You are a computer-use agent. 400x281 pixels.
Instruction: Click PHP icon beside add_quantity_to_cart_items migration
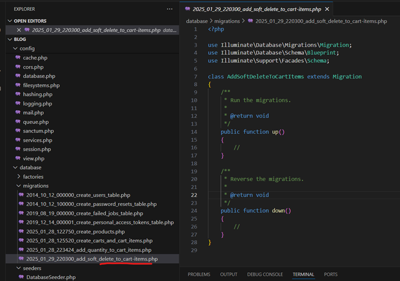click(x=21, y=250)
